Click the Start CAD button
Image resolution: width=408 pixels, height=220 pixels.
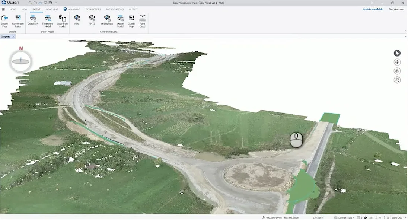pos(397,218)
